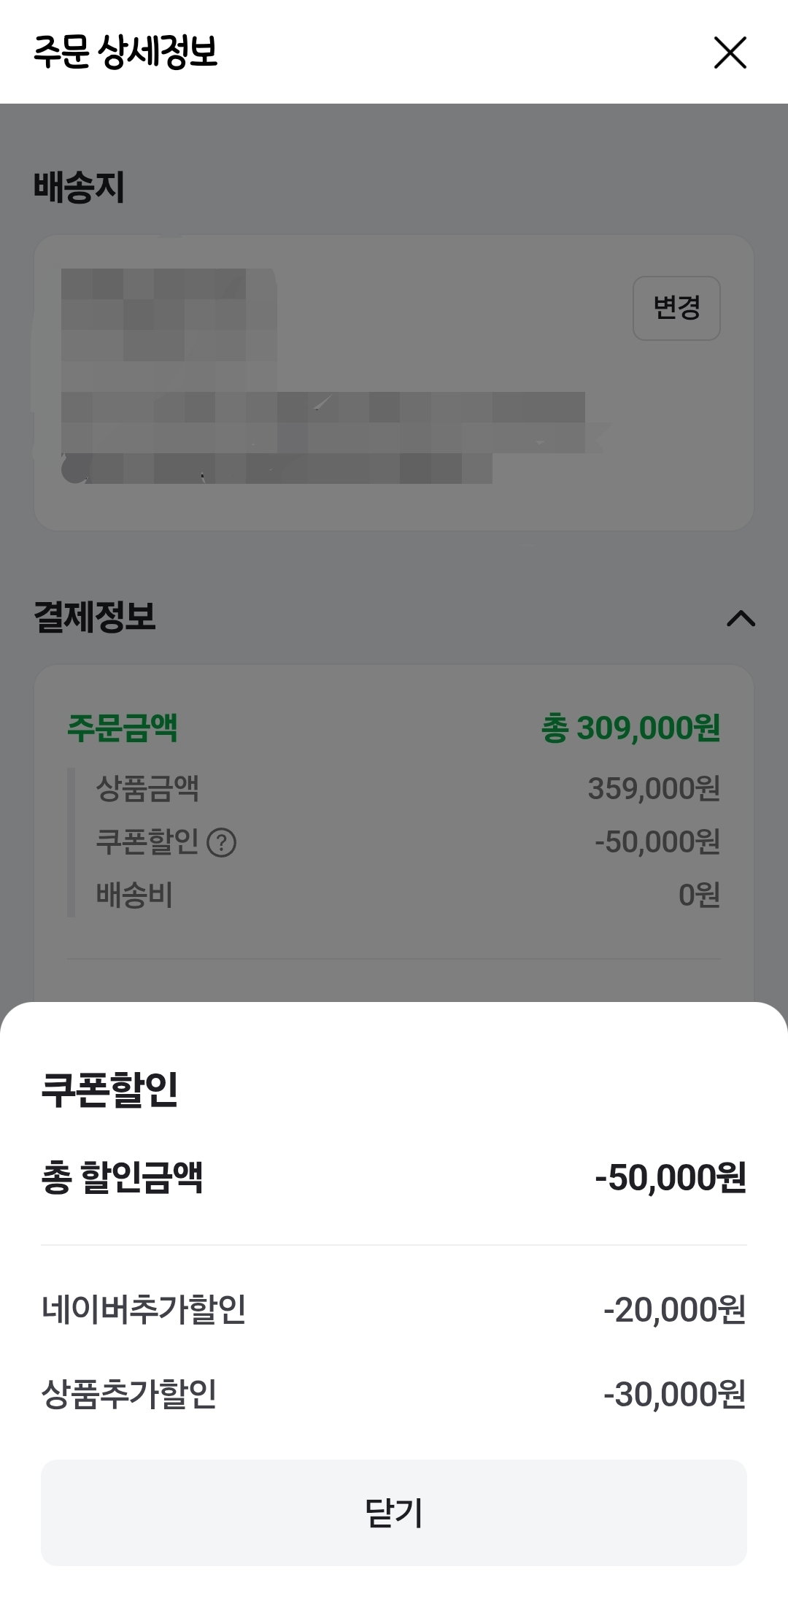Tap the 배송지 section heading
Screen dimensions: 788x1607
79,187
